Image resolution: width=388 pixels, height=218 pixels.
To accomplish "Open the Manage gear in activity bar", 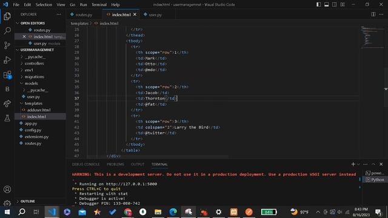I will 7,203.
